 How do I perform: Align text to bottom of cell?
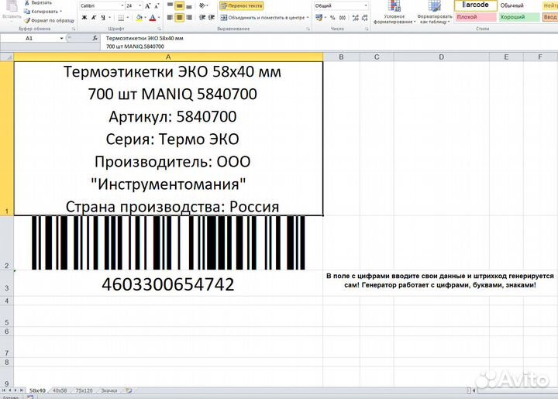189,6
